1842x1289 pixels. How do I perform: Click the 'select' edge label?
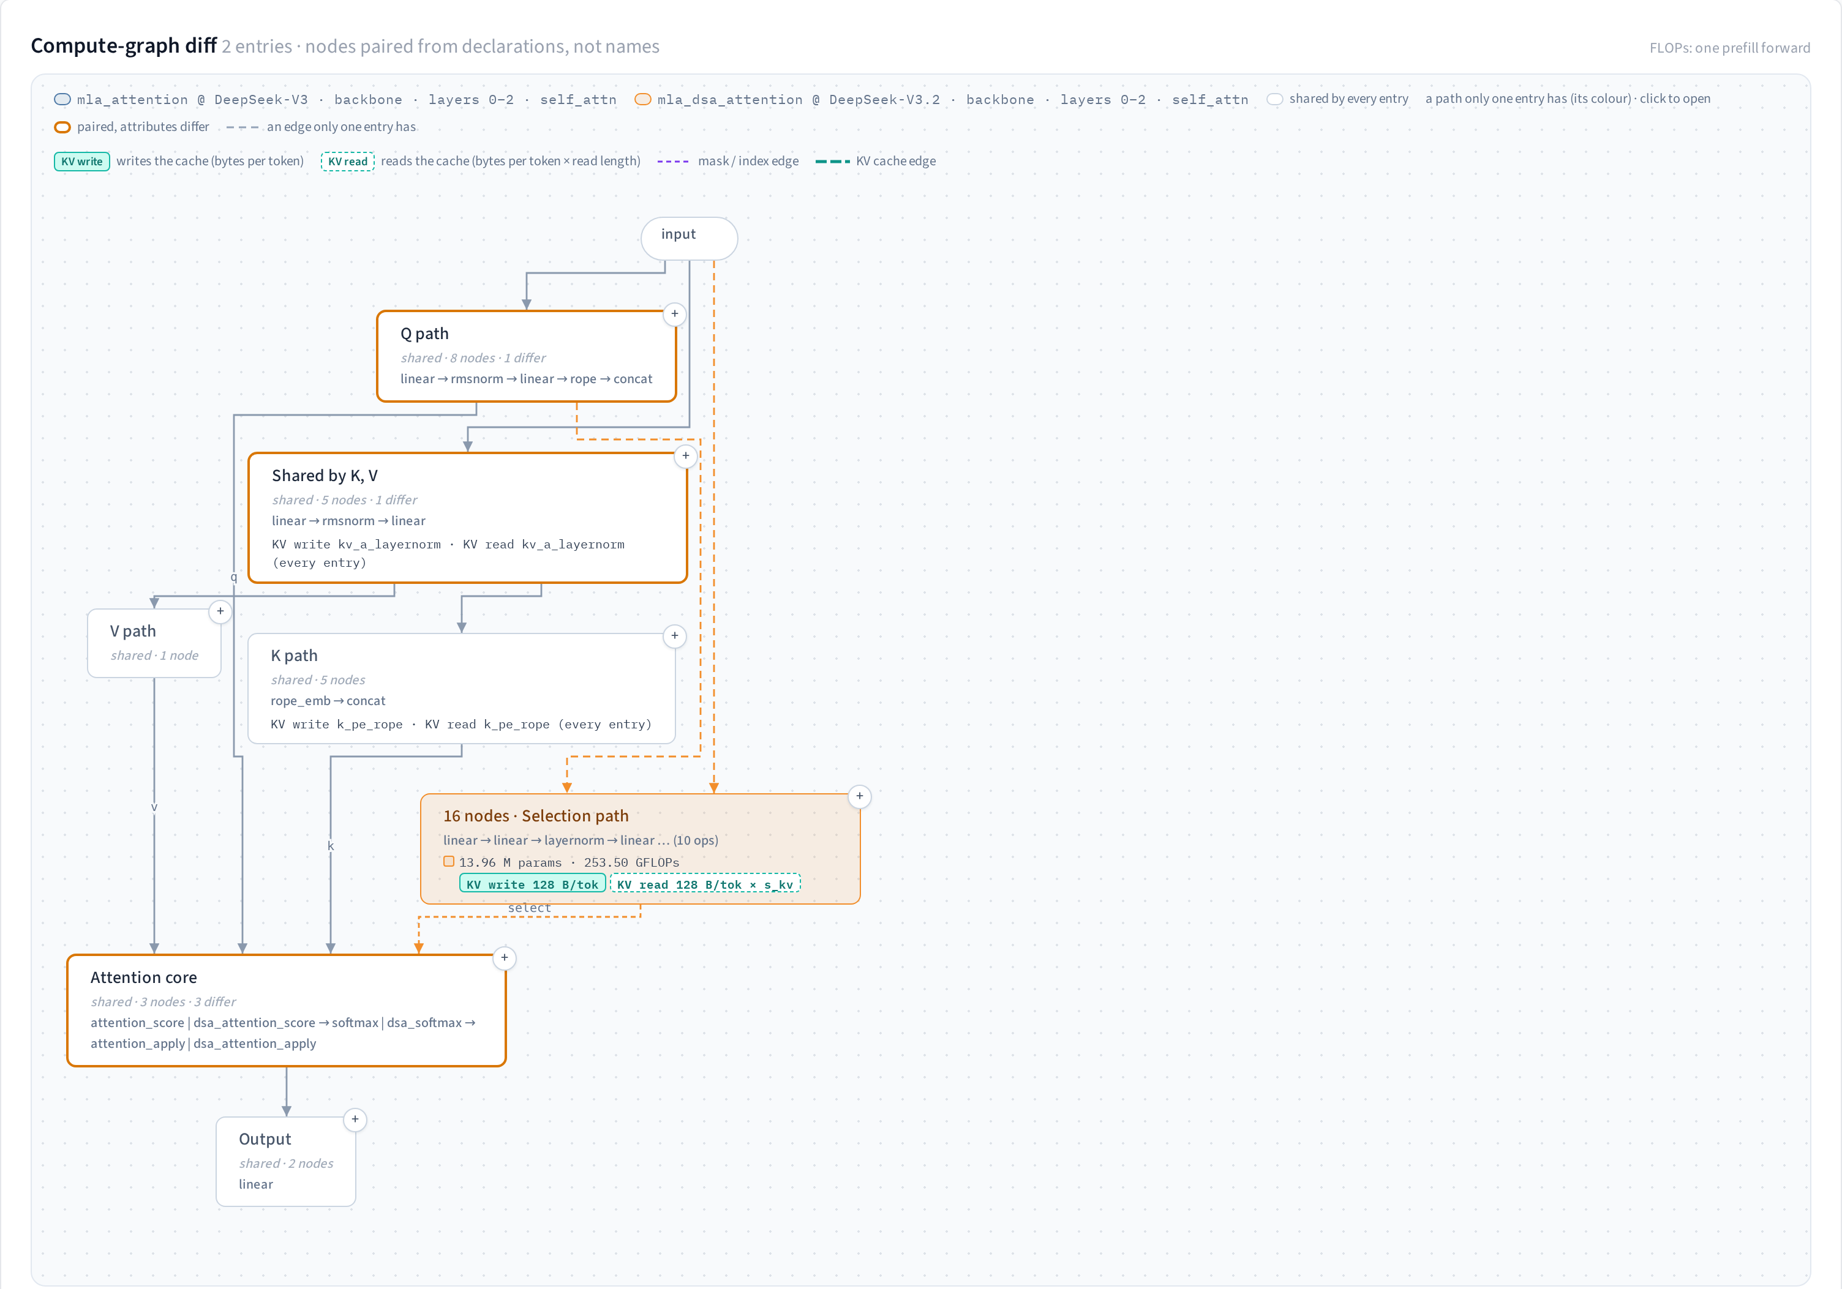(x=530, y=908)
